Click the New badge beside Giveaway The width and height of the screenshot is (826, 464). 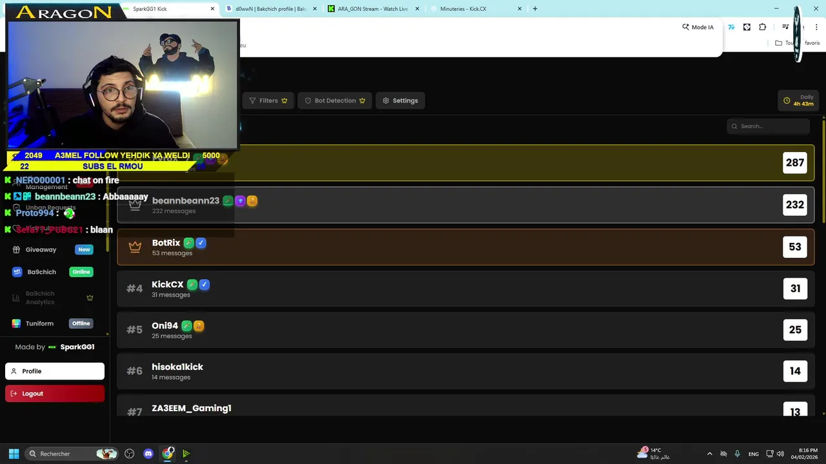[84, 249]
